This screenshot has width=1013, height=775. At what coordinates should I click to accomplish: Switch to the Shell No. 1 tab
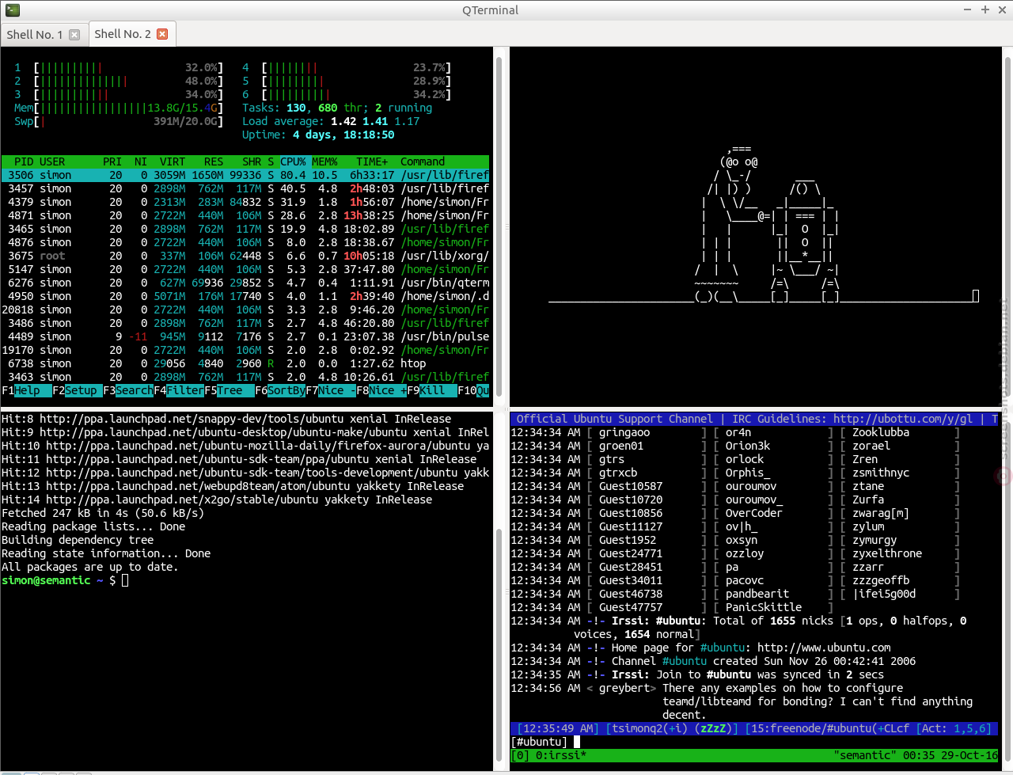[44, 35]
